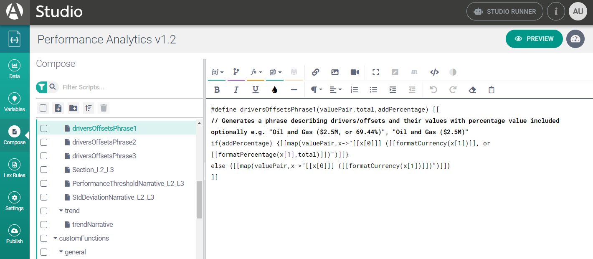
Task: Click the insert link icon
Action: 316,72
